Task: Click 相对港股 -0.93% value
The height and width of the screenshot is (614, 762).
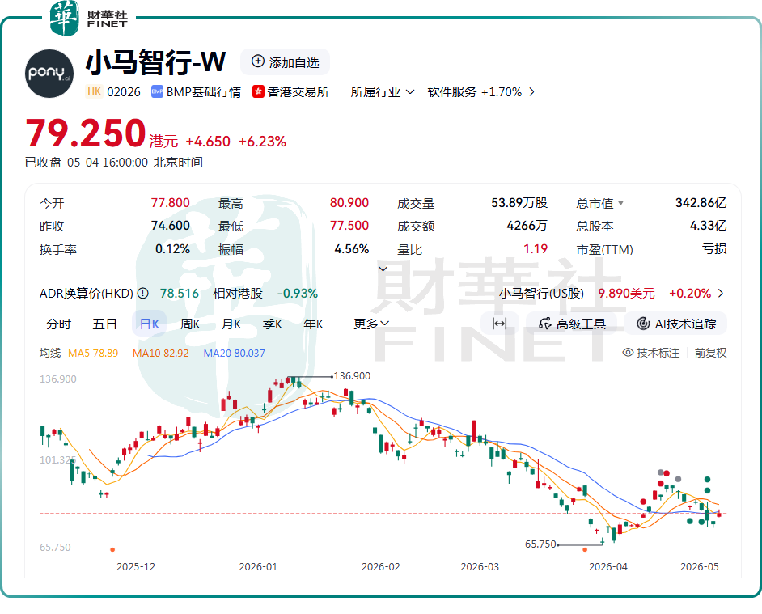Action: tap(297, 294)
